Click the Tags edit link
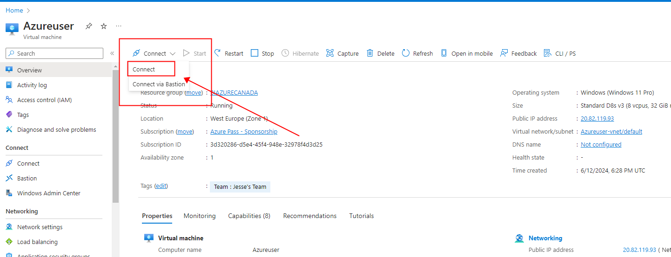Screen dimensions: 671x257 [161, 186]
